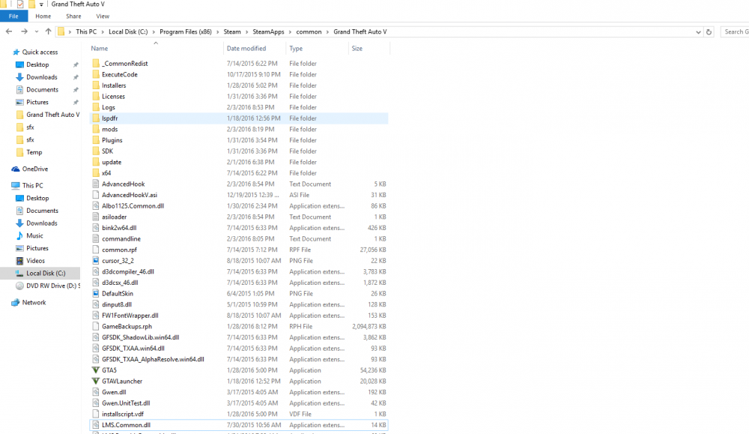Select ExecuteCode folder icon
The height and width of the screenshot is (434, 749).
[96, 74]
